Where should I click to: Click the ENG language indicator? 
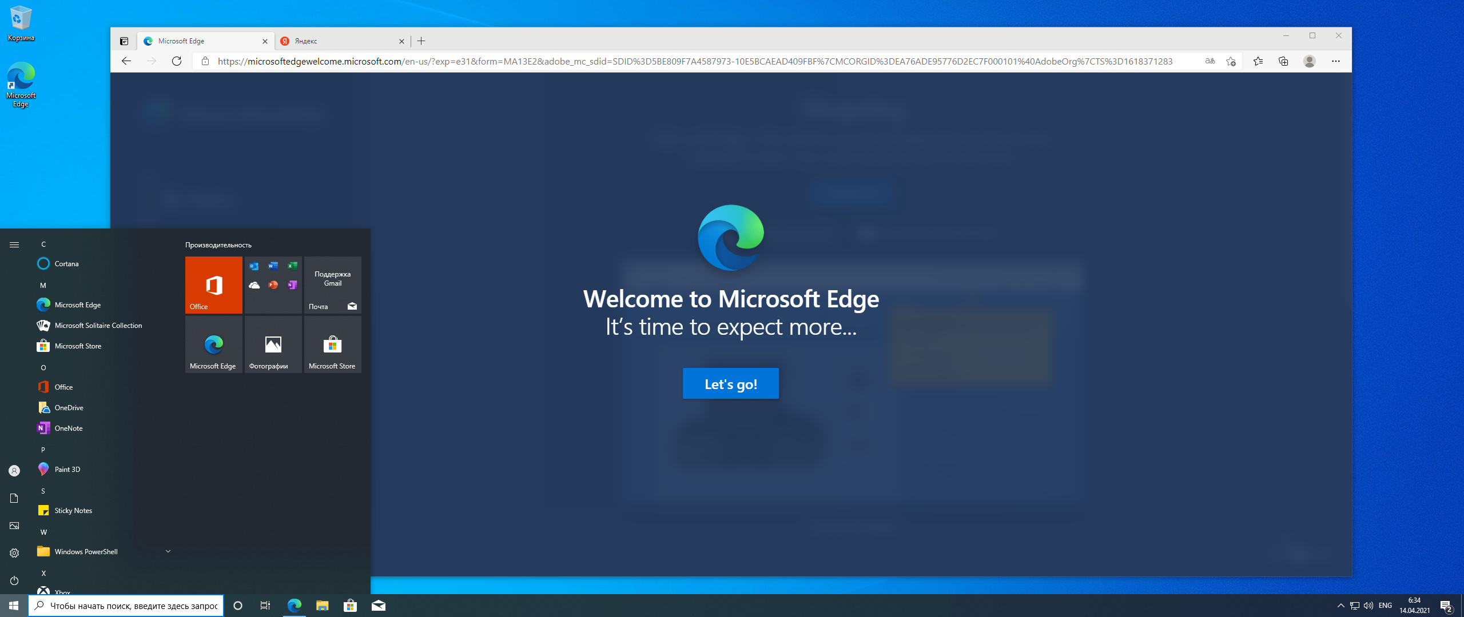click(x=1385, y=606)
